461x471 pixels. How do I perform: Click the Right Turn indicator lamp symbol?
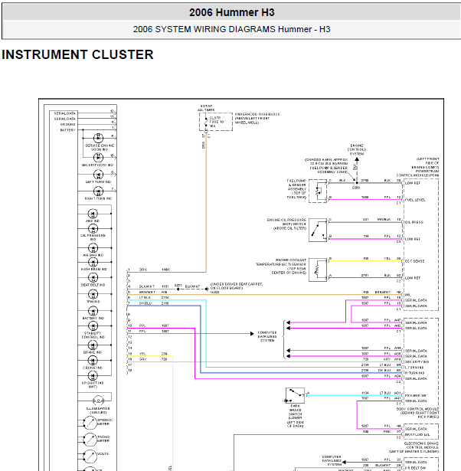[x=98, y=191]
